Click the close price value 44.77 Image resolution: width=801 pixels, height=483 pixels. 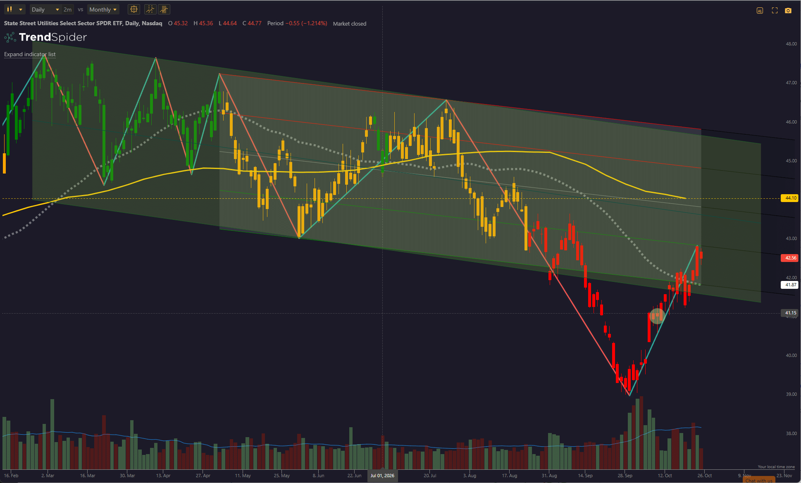(255, 23)
